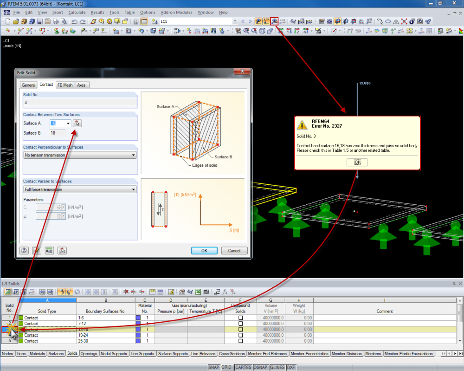Click the Redo arrow icon

(x=83, y=21)
